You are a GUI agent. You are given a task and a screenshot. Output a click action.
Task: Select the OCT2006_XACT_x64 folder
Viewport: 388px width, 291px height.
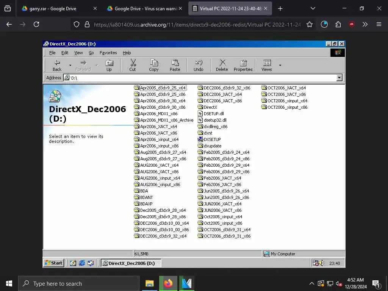click(x=283, y=88)
